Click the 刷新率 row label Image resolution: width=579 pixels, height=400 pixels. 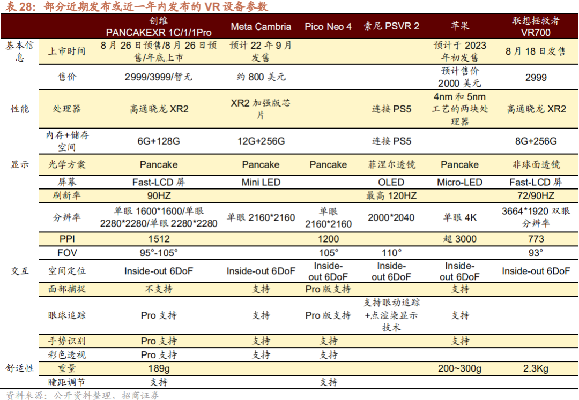click(67, 195)
